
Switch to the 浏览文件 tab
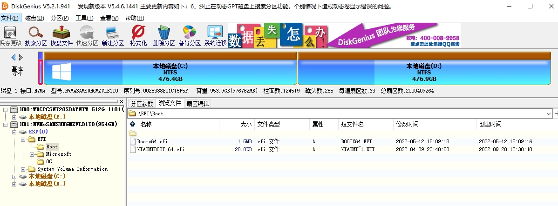170,103
